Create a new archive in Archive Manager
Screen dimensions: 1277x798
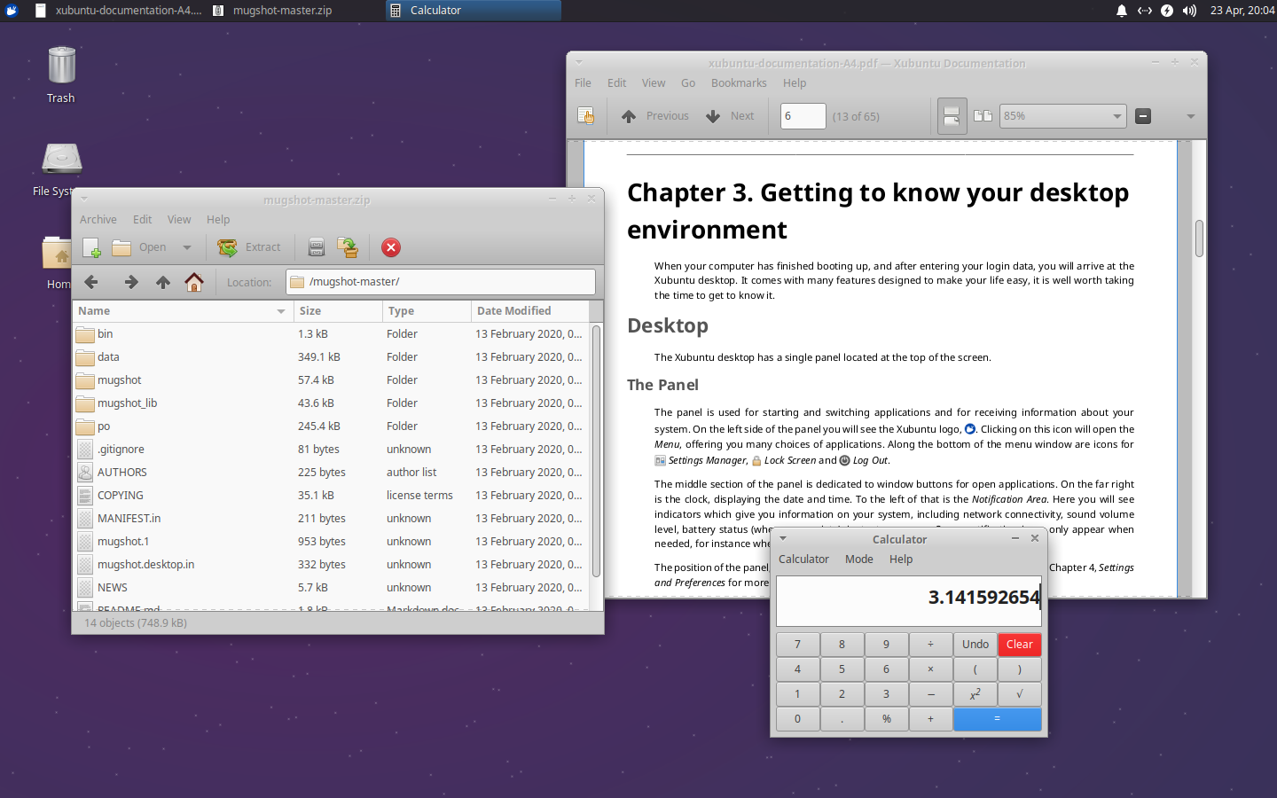click(92, 247)
